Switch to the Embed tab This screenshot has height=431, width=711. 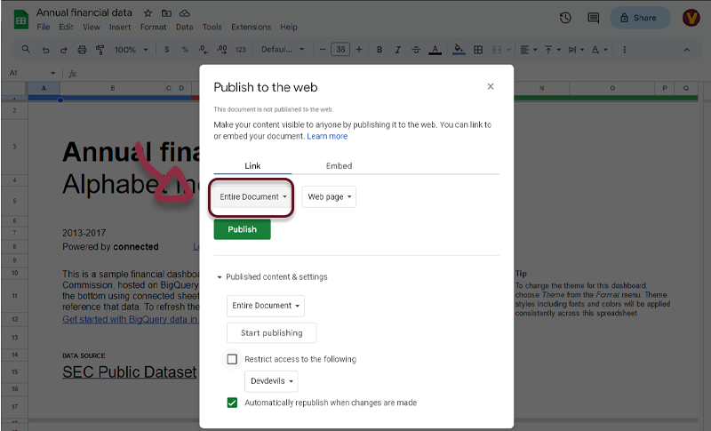[339, 166]
